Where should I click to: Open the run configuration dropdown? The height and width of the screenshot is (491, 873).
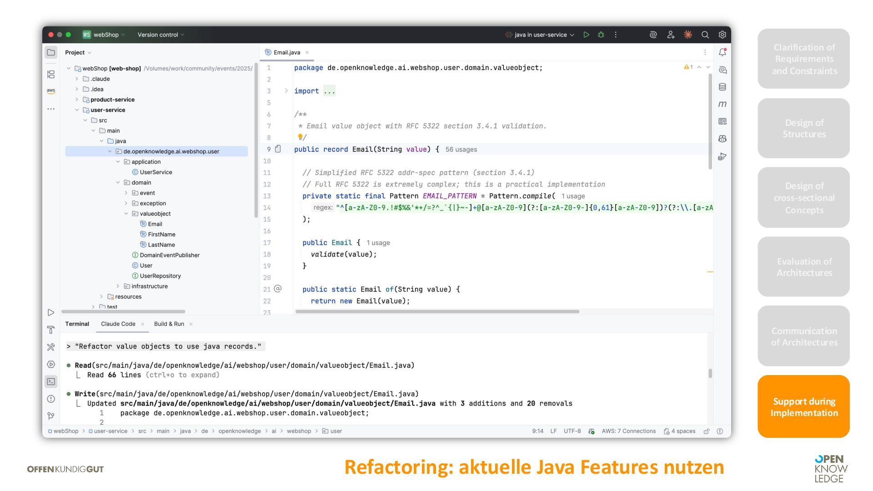pos(540,35)
